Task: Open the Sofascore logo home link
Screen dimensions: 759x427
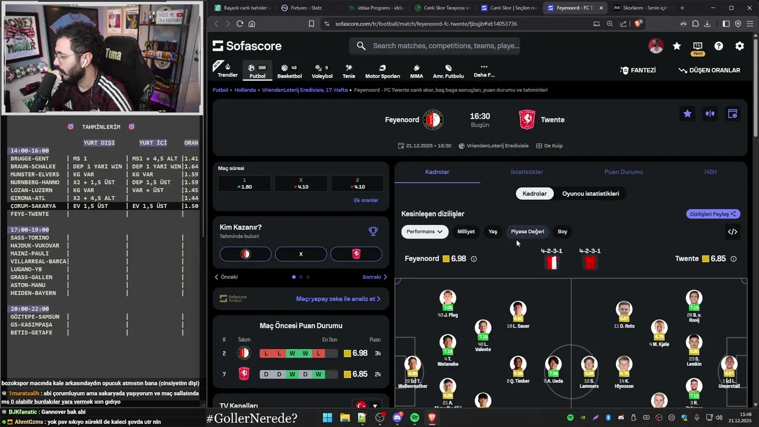Action: coord(247,46)
